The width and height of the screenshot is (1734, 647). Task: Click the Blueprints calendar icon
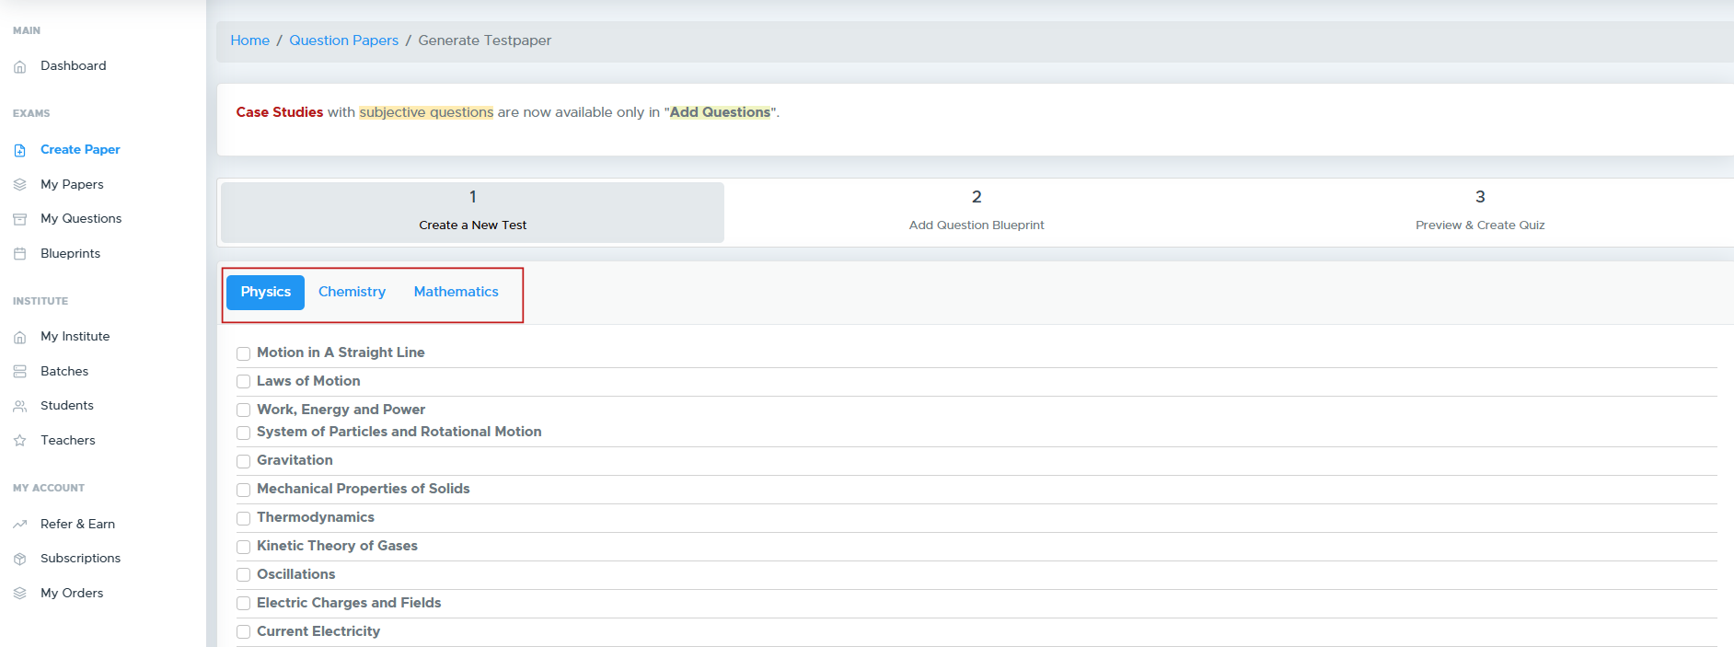pyautogui.click(x=19, y=254)
